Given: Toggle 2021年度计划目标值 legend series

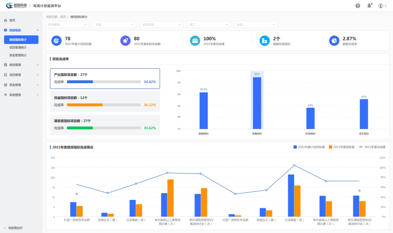Looking at the screenshot, I should point(309,147).
